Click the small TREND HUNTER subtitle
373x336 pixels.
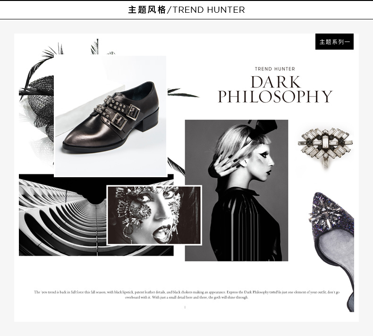pyautogui.click(x=275, y=69)
